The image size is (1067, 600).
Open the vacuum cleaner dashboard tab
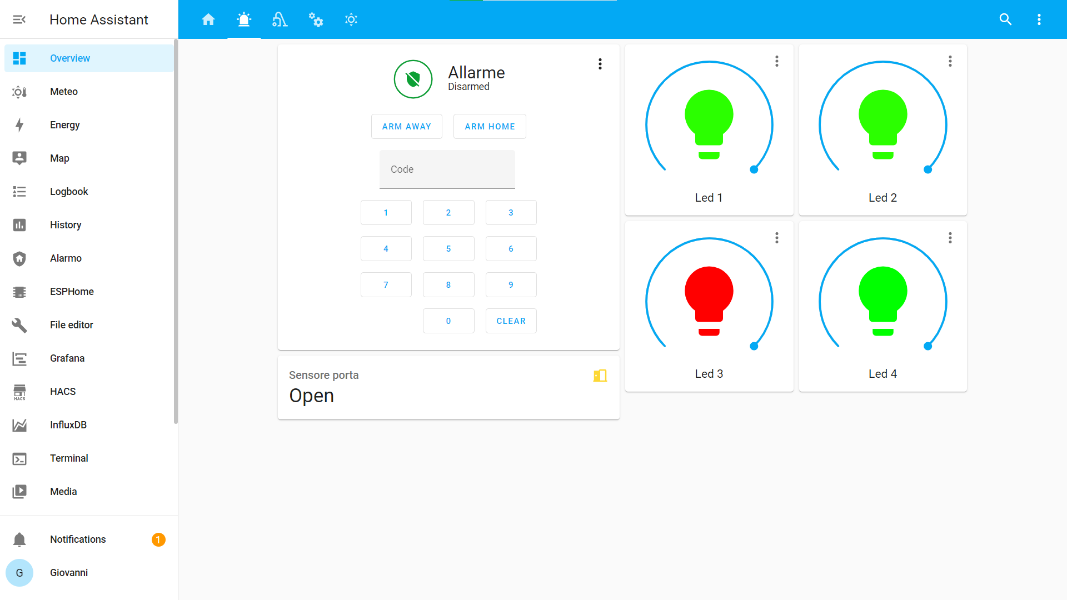click(280, 19)
